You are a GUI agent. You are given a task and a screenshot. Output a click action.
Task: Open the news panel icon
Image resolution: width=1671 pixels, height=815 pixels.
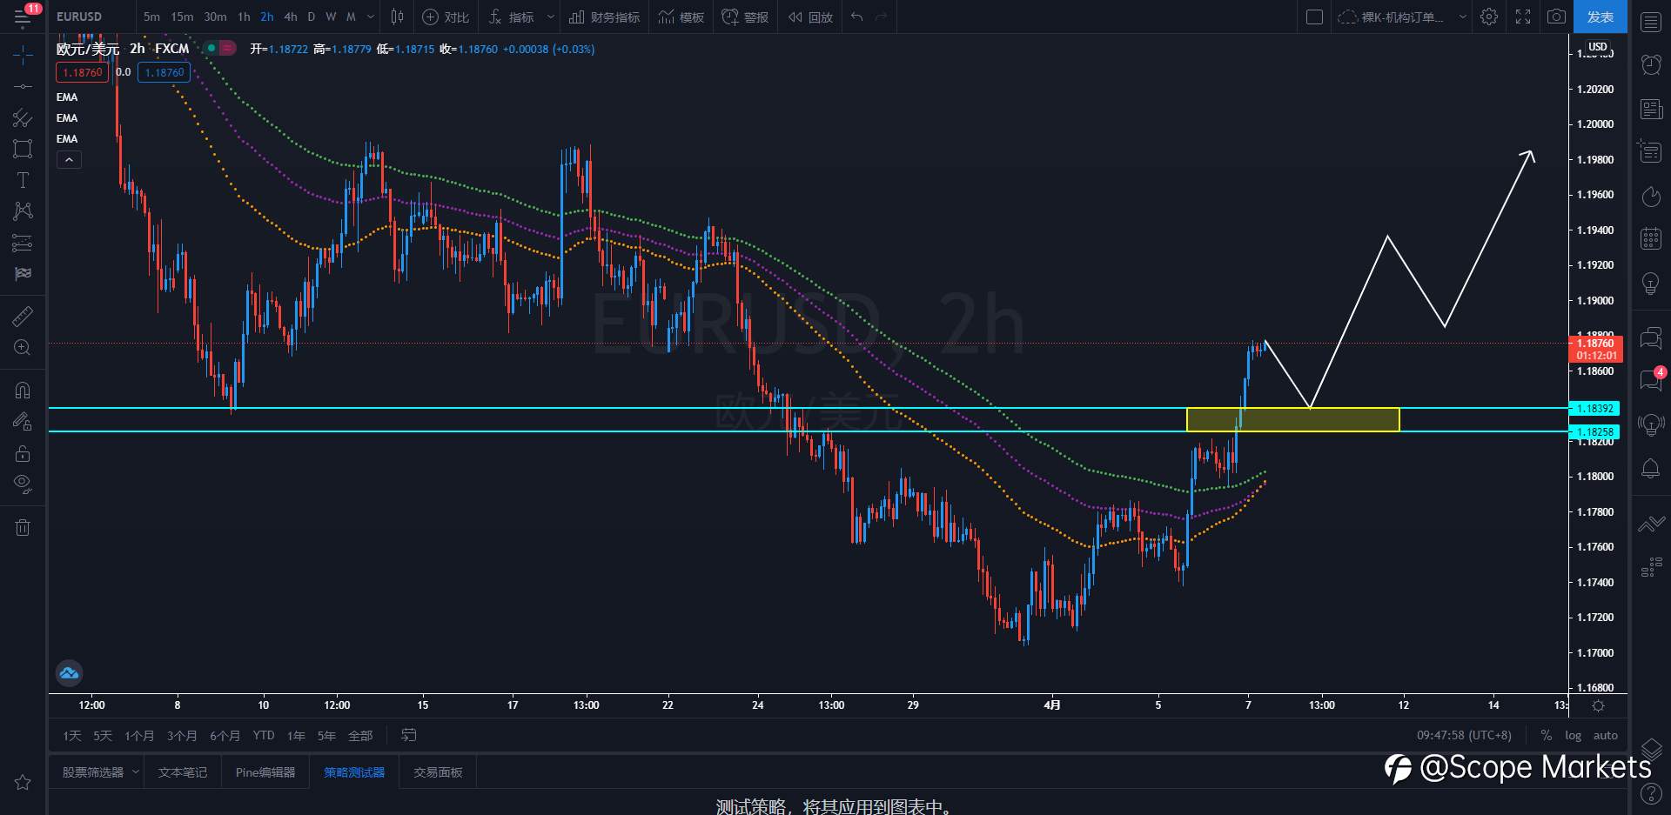pos(1651,109)
